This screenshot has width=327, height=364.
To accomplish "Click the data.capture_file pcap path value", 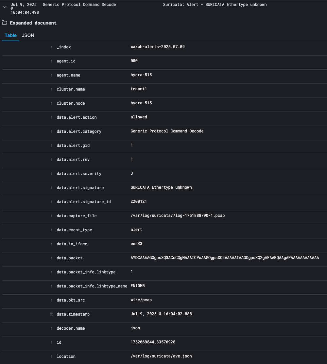I will (178, 216).
